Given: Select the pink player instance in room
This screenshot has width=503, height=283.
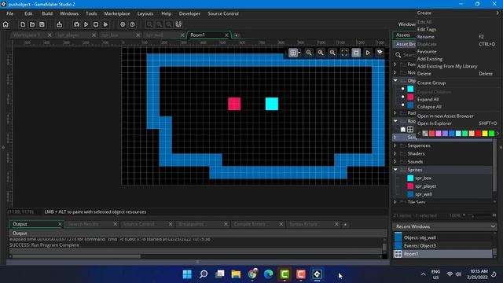Looking at the screenshot, I should 234,104.
